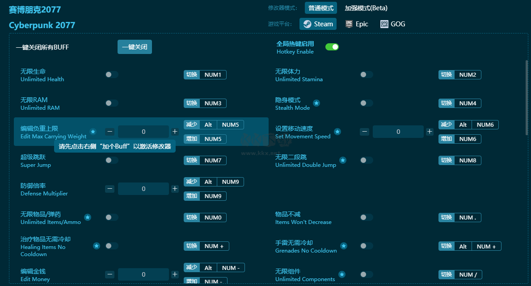531x286 pixels.
Task: Click the NUM0 hotkey box for Unlimited Items/Ammo
Action: [x=205, y=217]
